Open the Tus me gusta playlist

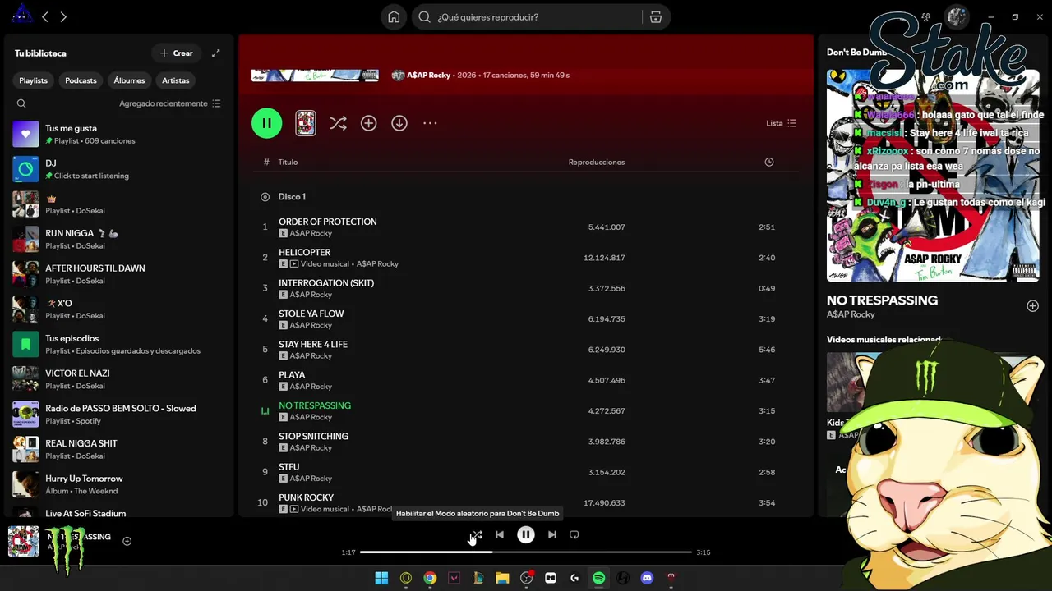117,134
